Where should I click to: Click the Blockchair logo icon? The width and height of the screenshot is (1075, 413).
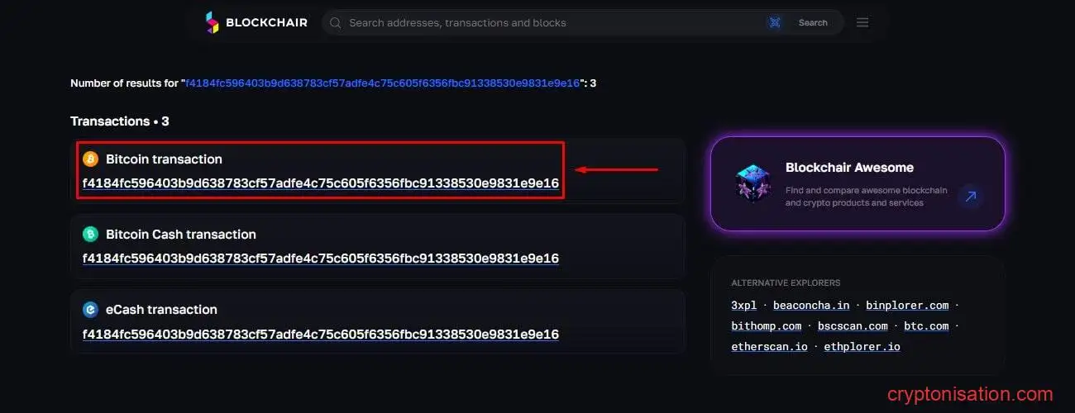coord(213,22)
